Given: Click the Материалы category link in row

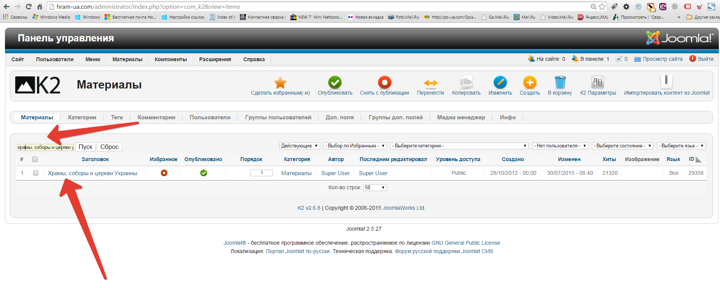Looking at the screenshot, I should click(297, 173).
